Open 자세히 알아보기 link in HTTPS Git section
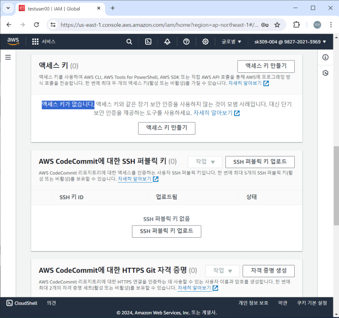The width and height of the screenshot is (339, 318). (198, 288)
